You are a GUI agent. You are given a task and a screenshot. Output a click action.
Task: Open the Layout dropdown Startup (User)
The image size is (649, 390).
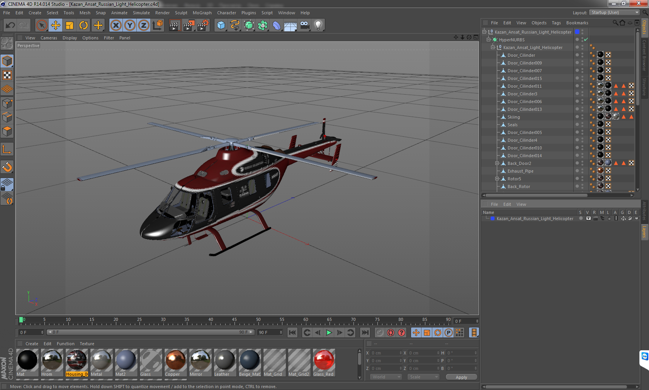pyautogui.click(x=615, y=12)
